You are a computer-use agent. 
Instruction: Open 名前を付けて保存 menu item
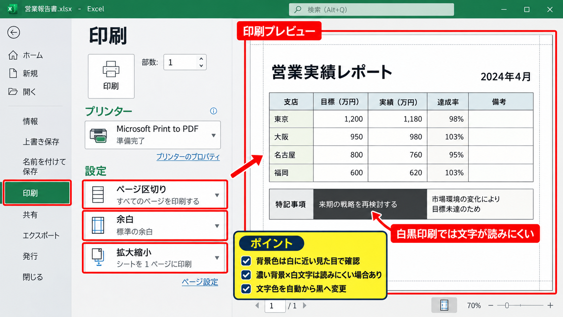[44, 166]
